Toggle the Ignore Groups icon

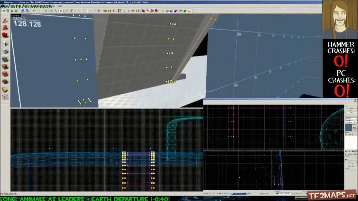point(61,11)
